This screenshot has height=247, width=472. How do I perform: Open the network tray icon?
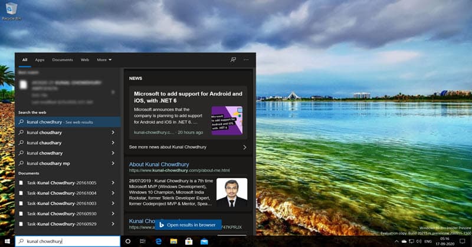tap(411, 241)
